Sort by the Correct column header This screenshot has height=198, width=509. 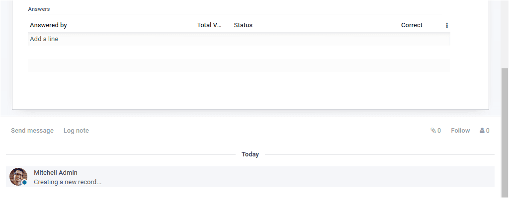[x=412, y=25]
